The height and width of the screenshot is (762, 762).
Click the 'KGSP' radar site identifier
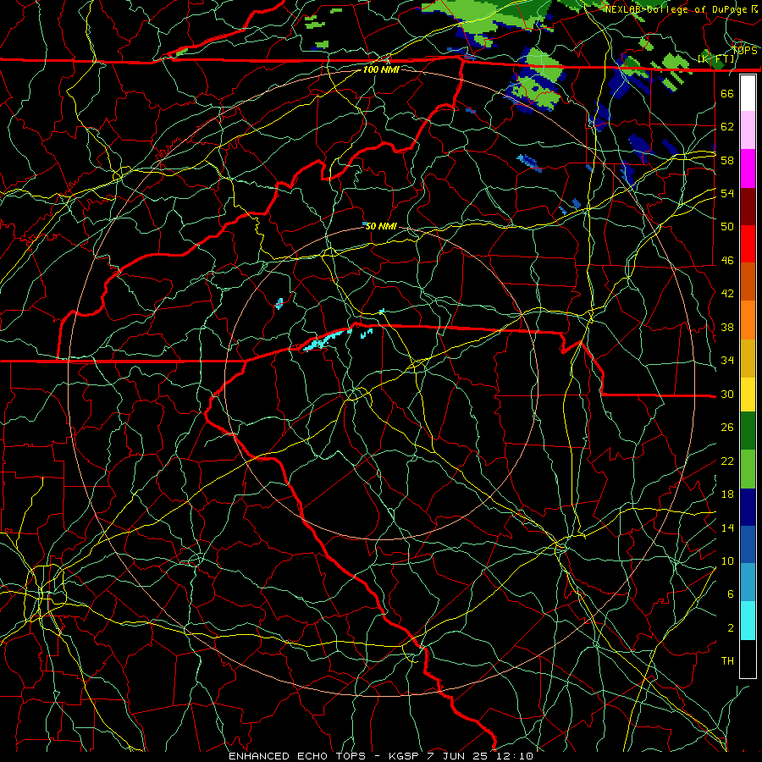coord(406,756)
